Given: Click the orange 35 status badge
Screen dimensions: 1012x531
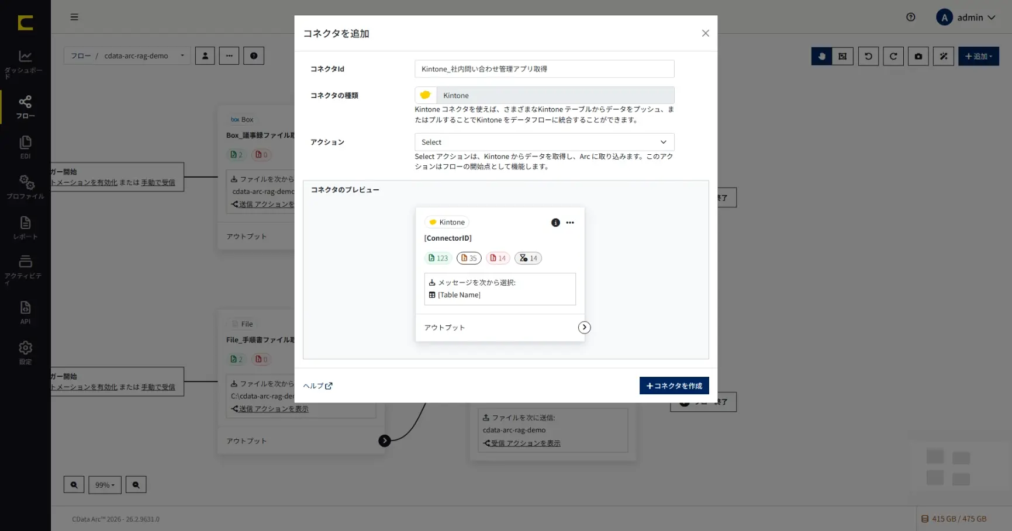Looking at the screenshot, I should click(469, 258).
